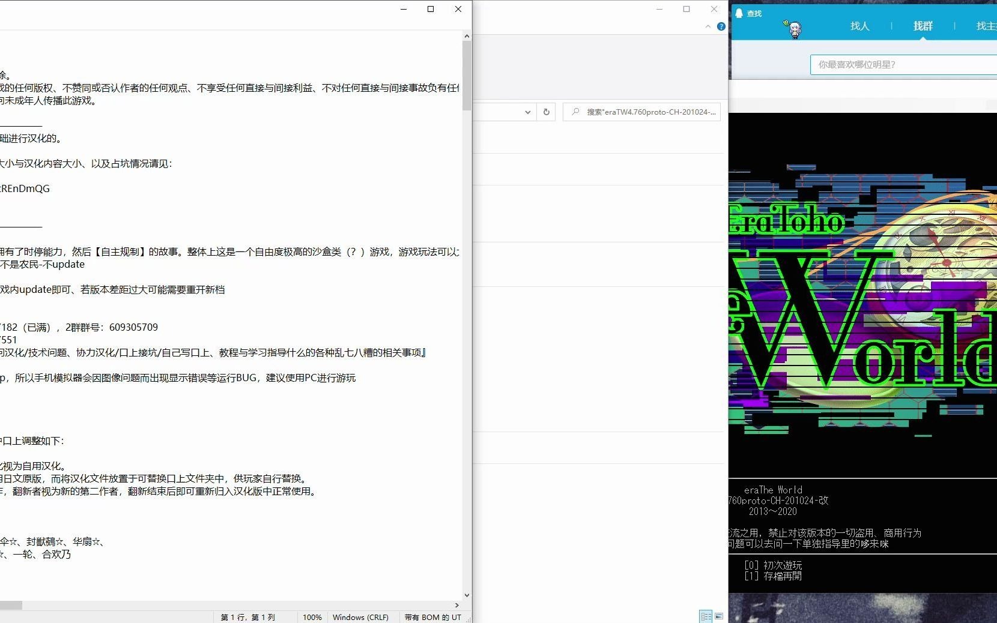The width and height of the screenshot is (997, 623).
Task: Switch Explorer to details view
Action: [706, 616]
